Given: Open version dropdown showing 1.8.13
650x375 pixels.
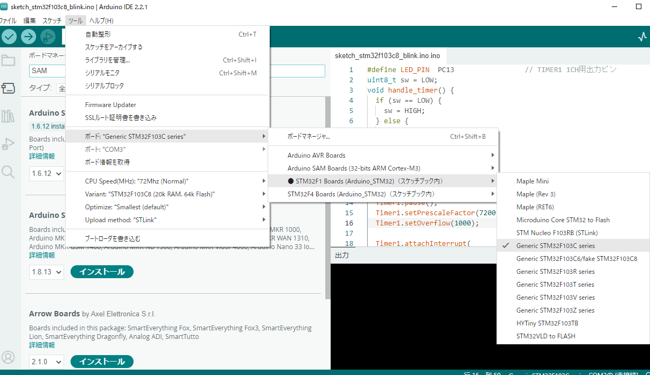Looking at the screenshot, I should (46, 272).
